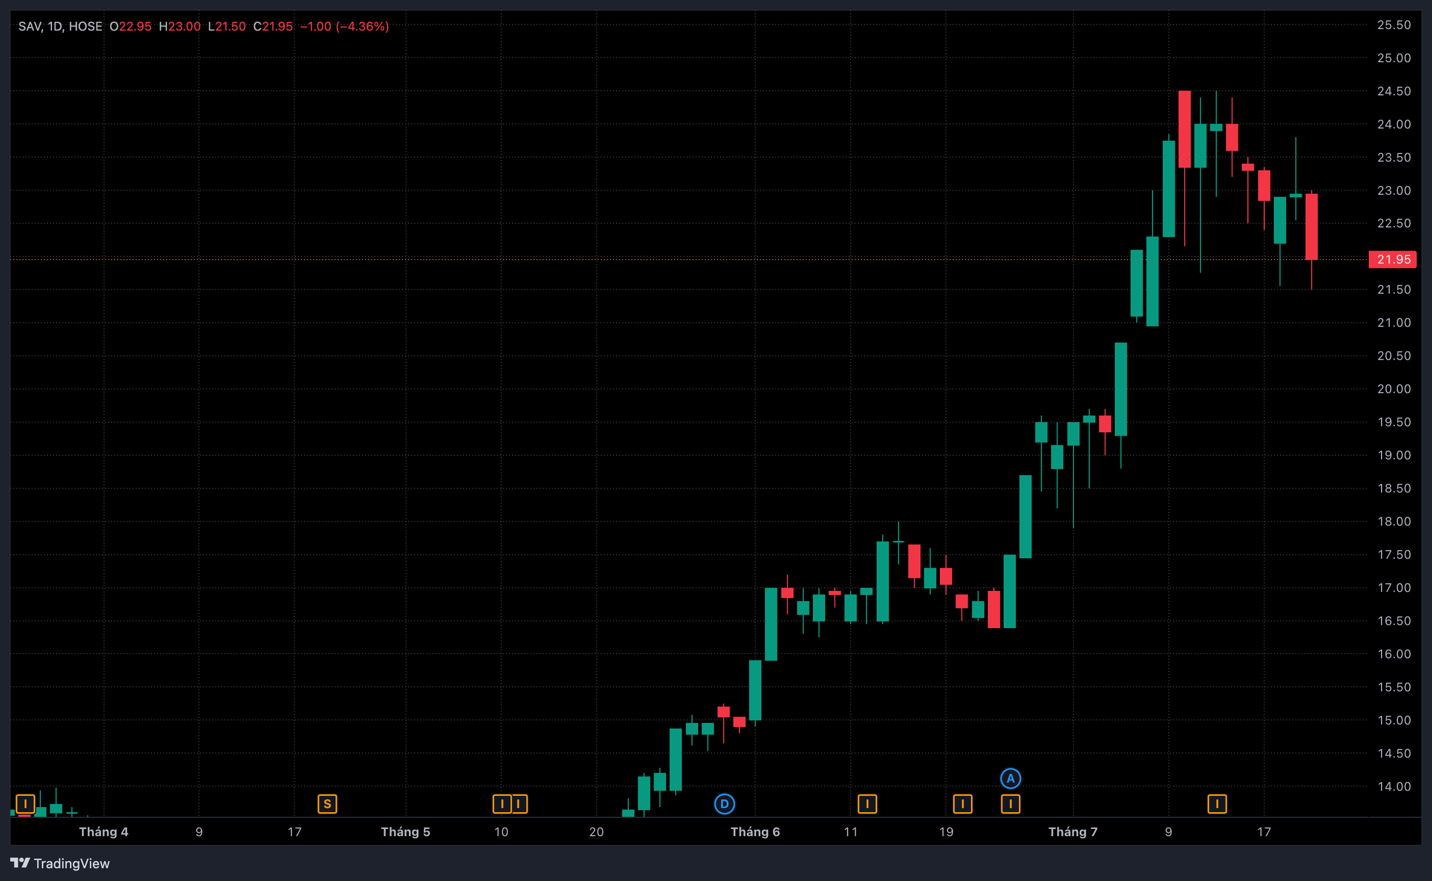
Task: Click the 16.00 price axis label
Action: click(1393, 654)
